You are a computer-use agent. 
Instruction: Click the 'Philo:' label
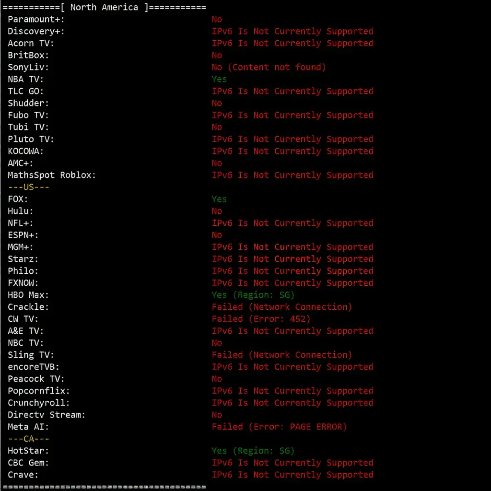click(x=23, y=271)
